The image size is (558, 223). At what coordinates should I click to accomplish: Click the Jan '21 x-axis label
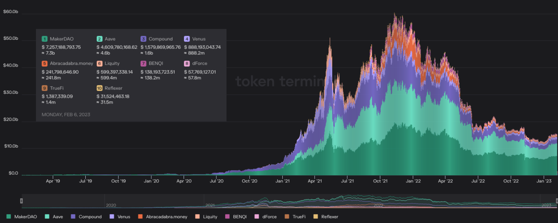pyautogui.click(x=283, y=181)
